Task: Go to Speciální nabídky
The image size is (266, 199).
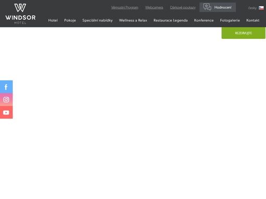Action: click(x=97, y=20)
